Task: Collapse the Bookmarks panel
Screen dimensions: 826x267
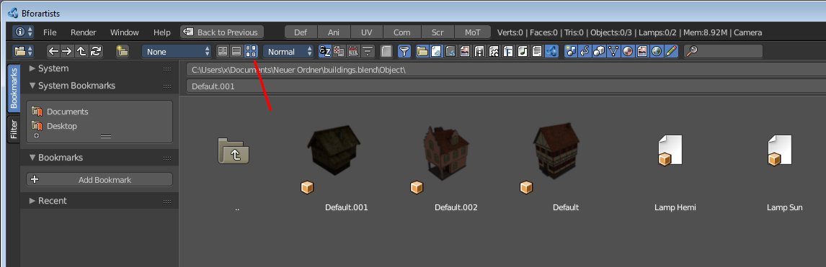Action: [x=32, y=158]
